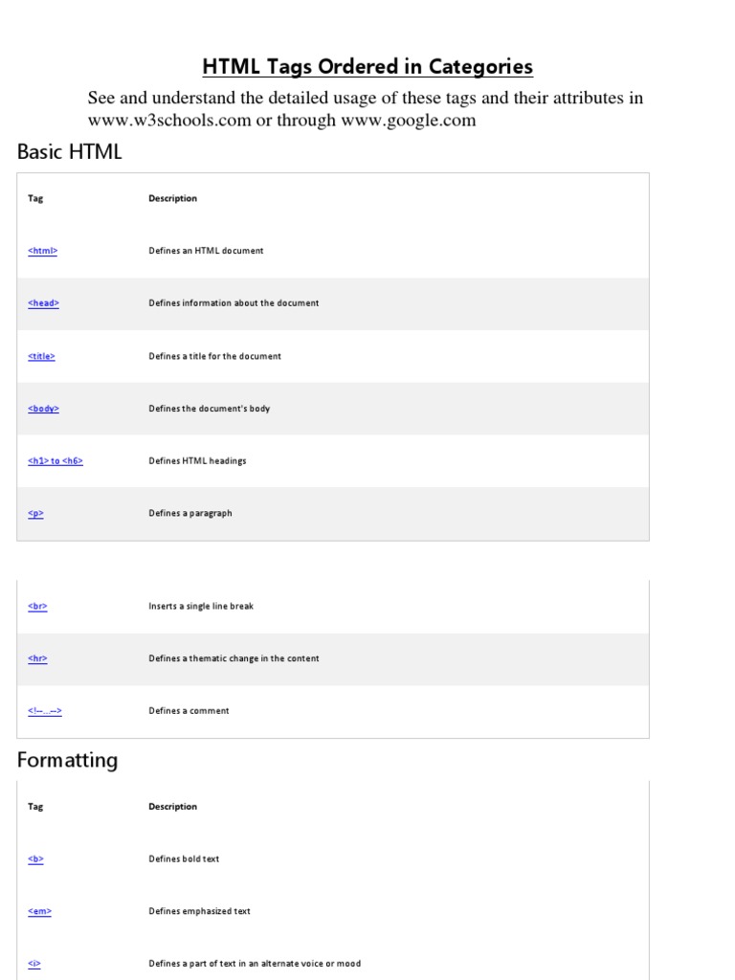Click the 'Defines emphasized text' description
The height and width of the screenshot is (980, 735).
199,912
